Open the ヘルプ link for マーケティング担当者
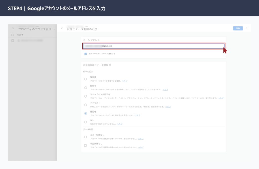Viewport: 259px width, 169px height. pyautogui.click(x=221, y=98)
